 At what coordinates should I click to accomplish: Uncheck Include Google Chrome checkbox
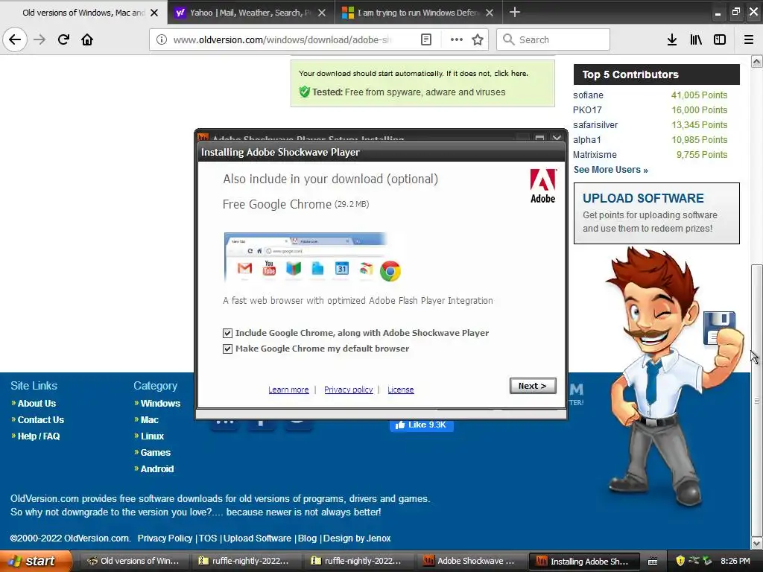[227, 333]
